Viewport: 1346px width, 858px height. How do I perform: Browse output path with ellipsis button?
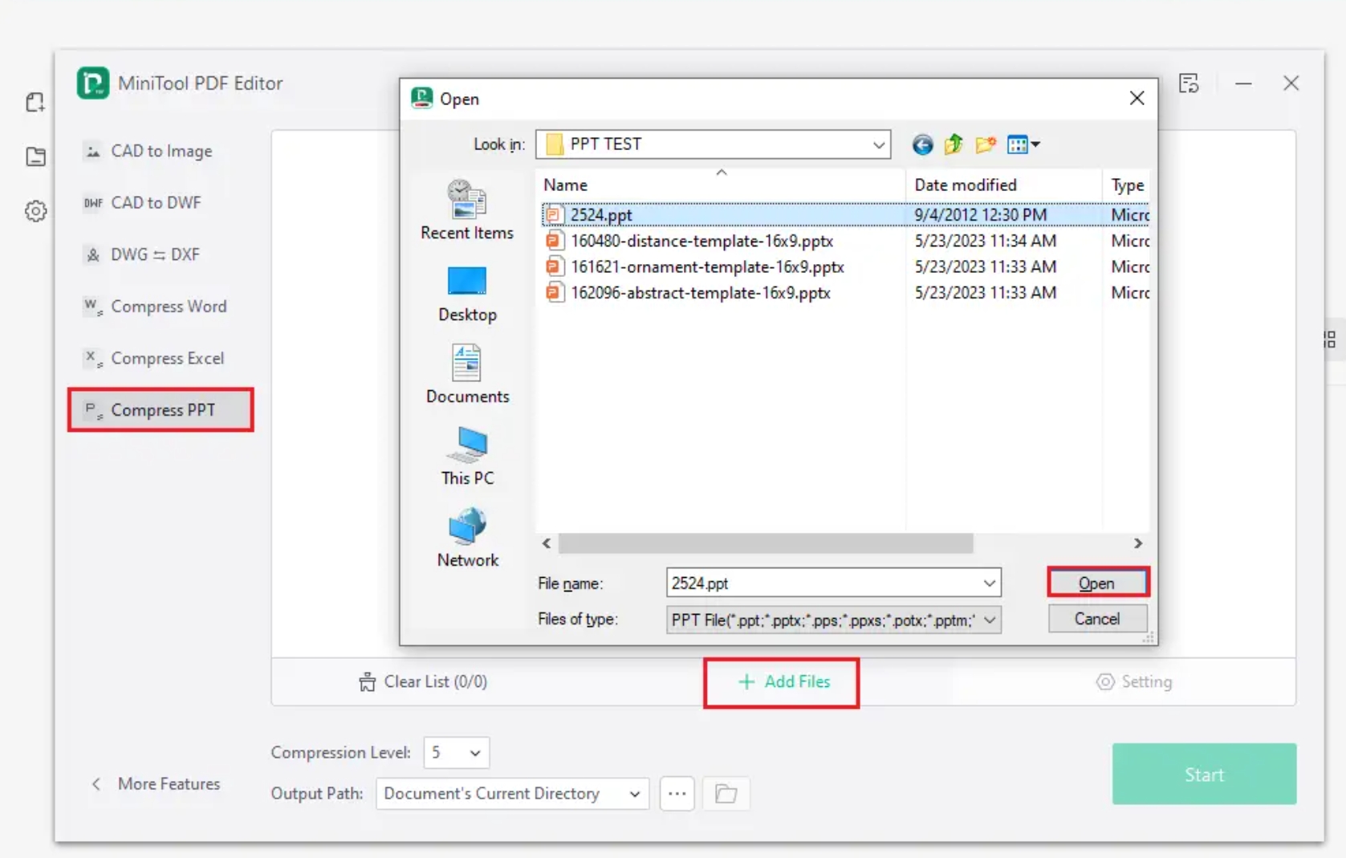(677, 794)
